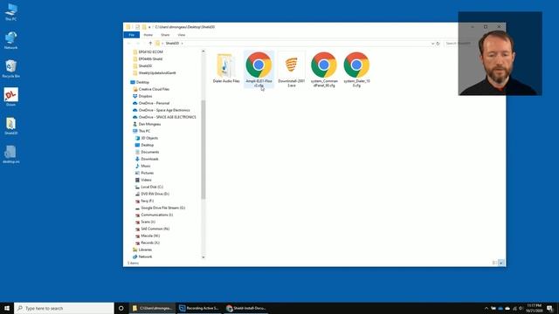Viewport: 559px width, 314px height.
Task: Go back with the navigation arrow
Action: point(129,44)
